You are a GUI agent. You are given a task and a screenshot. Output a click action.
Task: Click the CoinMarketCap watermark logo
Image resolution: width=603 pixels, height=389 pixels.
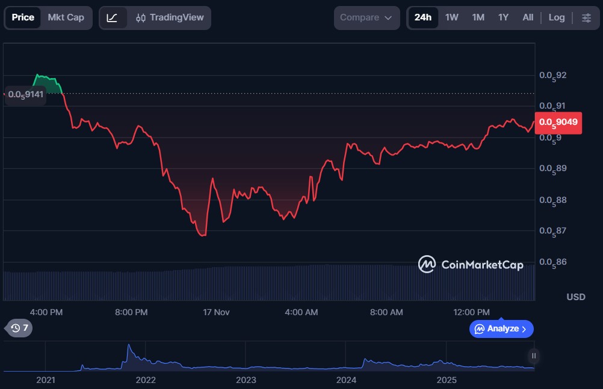[471, 264]
